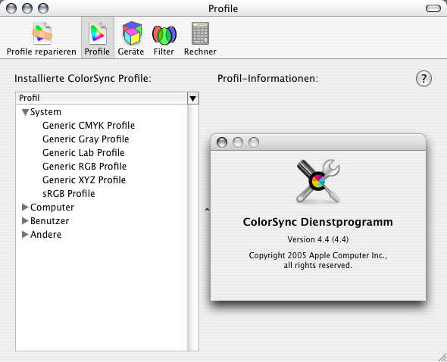Screen dimensions: 447x362
Task: Open the Profil column dropdown arrow
Action: click(x=193, y=98)
